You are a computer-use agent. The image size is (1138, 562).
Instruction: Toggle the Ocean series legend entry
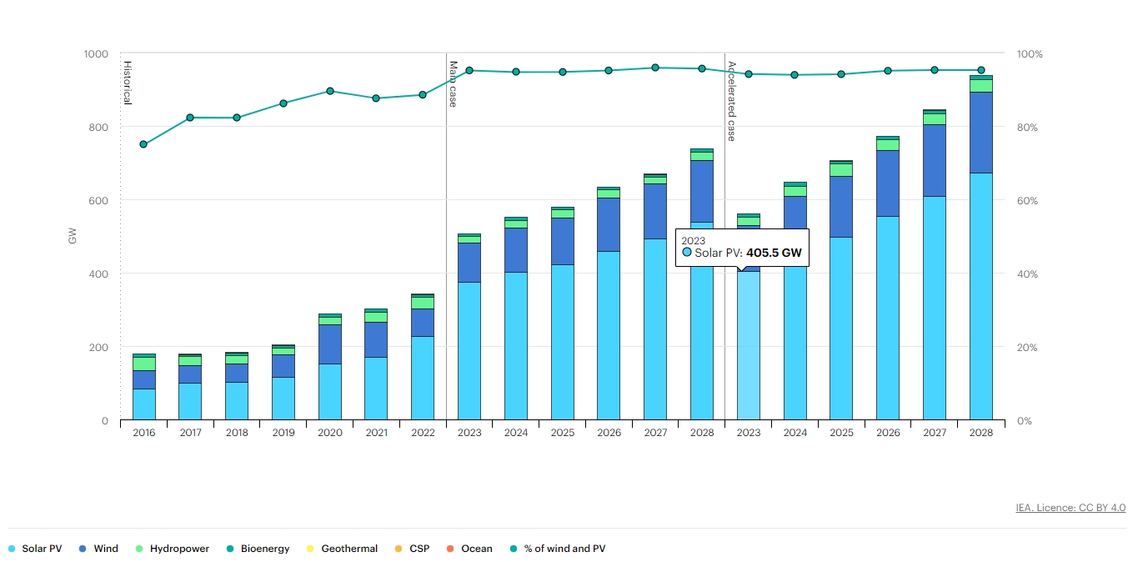(476, 549)
